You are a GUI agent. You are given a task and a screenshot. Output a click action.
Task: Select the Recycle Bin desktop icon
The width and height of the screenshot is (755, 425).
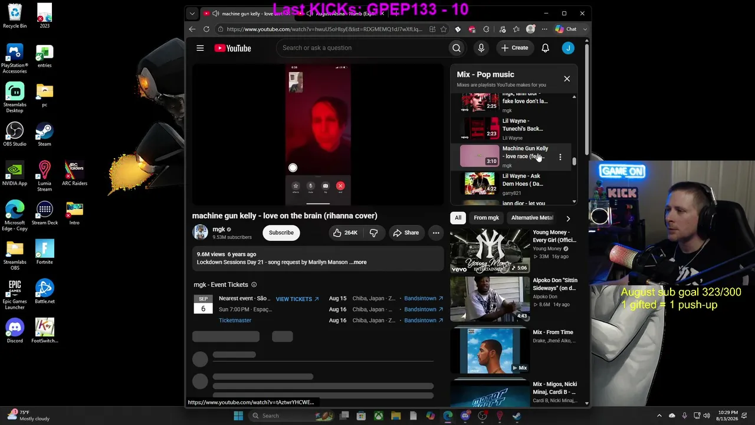point(15,16)
